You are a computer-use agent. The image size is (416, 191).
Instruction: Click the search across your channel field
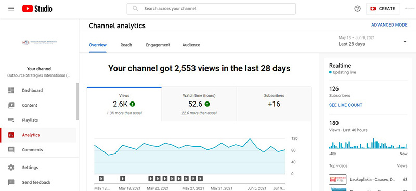coord(211,9)
